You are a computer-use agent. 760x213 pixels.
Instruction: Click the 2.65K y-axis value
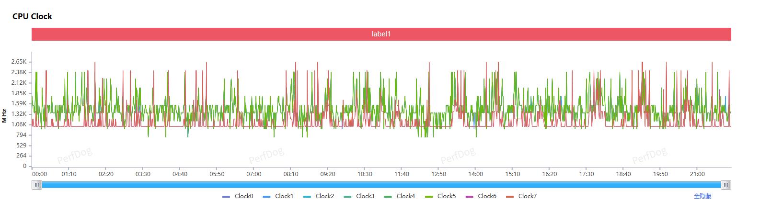pos(18,62)
